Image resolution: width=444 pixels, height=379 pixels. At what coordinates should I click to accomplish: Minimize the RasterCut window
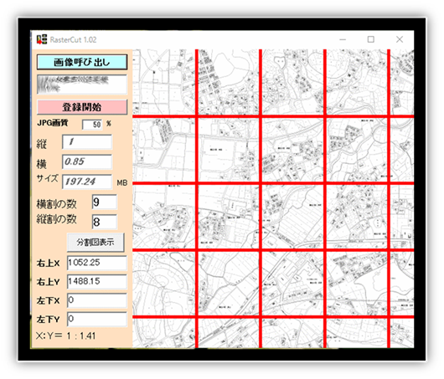coord(343,39)
